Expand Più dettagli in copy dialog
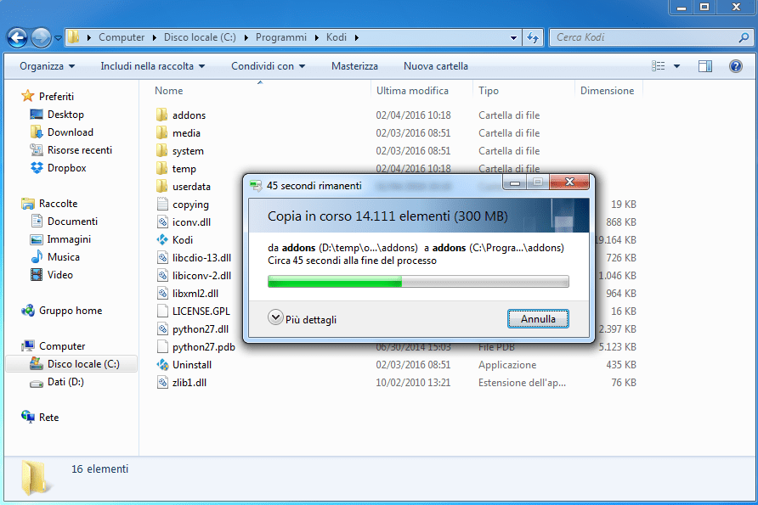The width and height of the screenshot is (758, 505). (303, 318)
